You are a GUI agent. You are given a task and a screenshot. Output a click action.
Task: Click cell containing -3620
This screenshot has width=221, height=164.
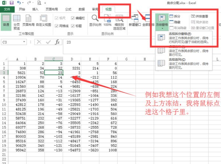(90, 150)
